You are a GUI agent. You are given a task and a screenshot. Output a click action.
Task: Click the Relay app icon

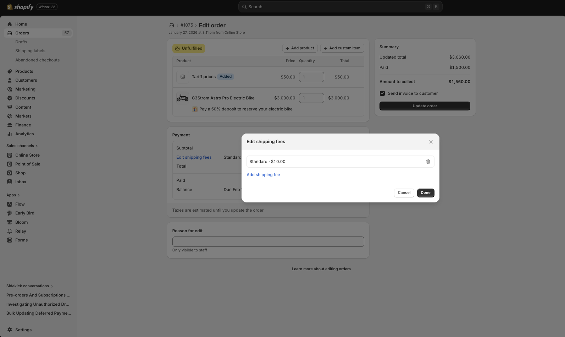pos(10,231)
